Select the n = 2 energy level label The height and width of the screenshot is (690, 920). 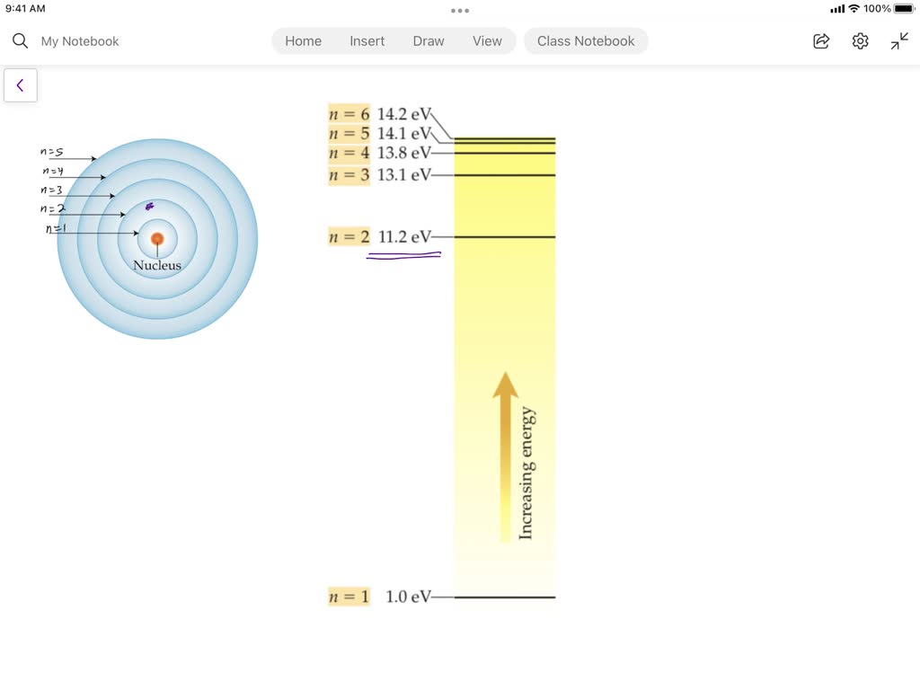click(349, 237)
